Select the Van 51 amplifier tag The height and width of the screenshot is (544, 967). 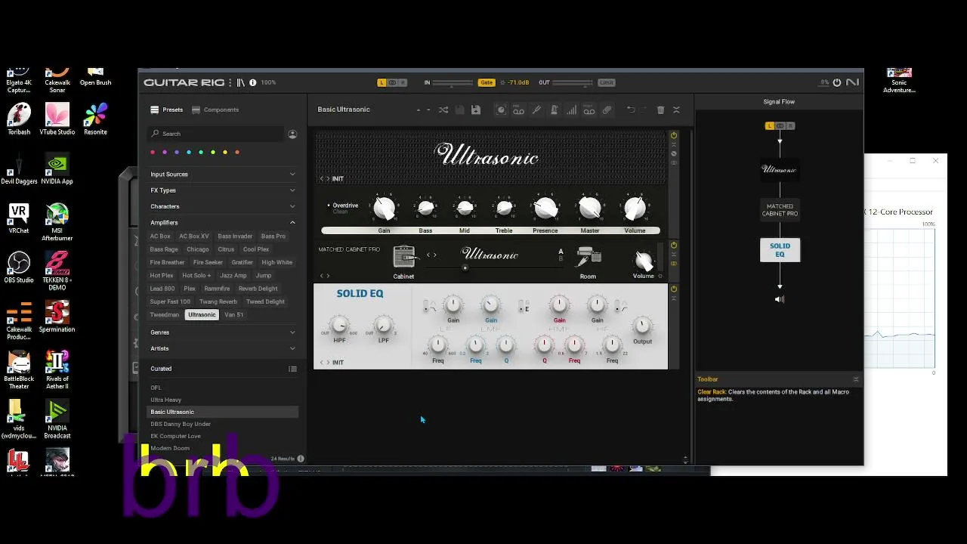point(234,314)
